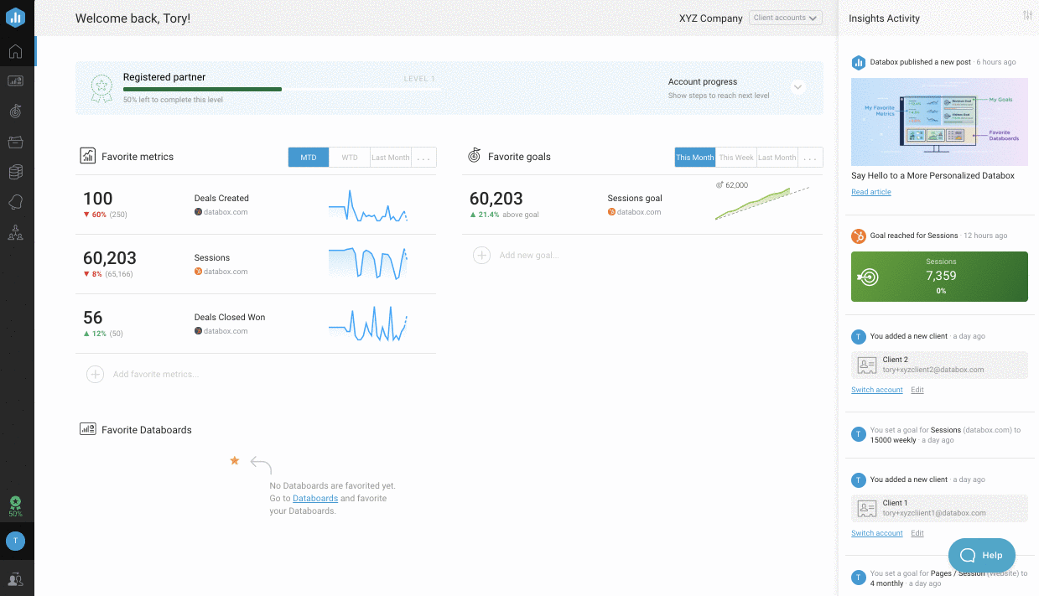Select the MTD tab in Favorite metrics

[309, 158]
